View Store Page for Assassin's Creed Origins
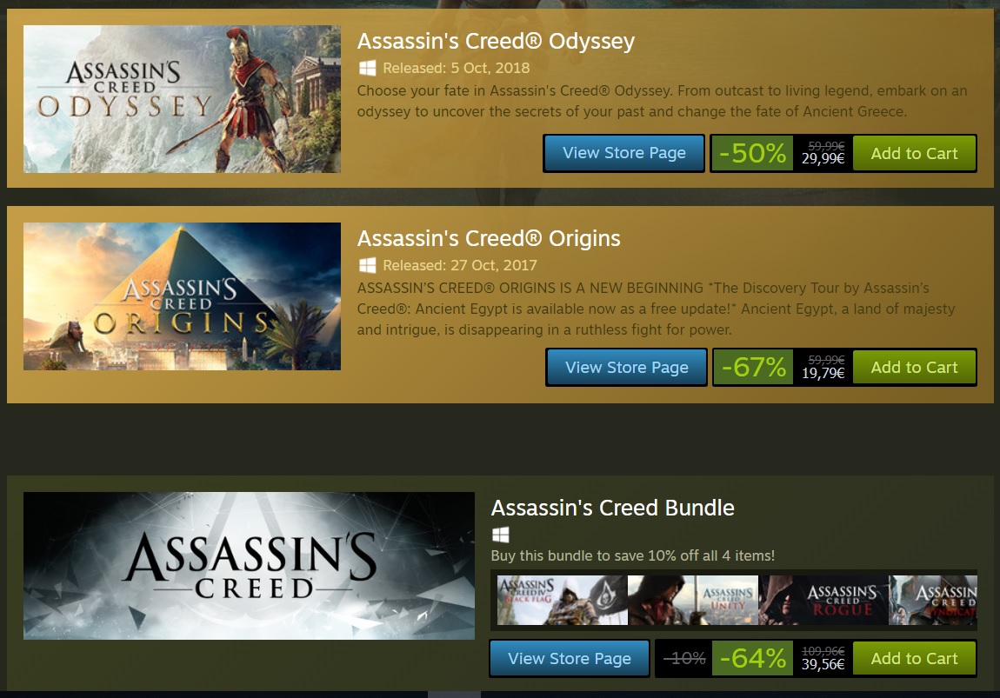 click(626, 367)
